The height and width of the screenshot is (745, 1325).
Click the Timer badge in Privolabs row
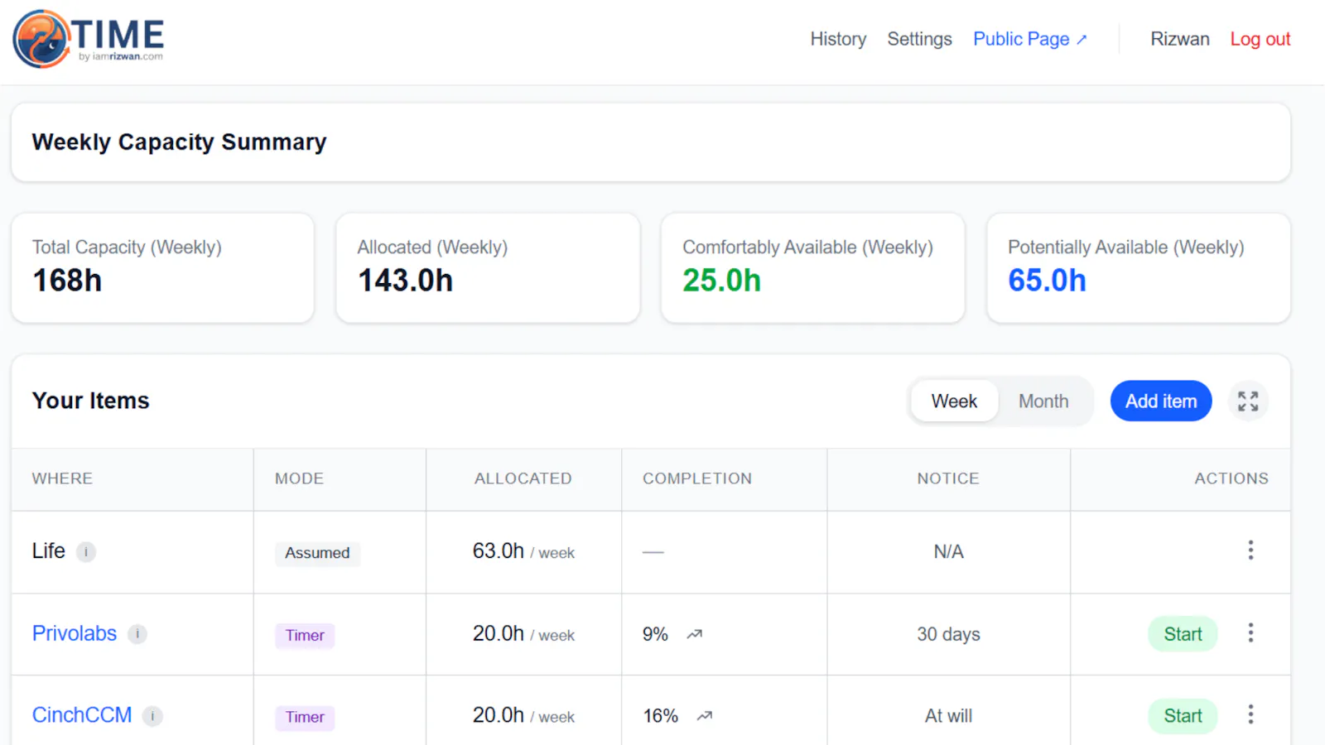tap(305, 636)
